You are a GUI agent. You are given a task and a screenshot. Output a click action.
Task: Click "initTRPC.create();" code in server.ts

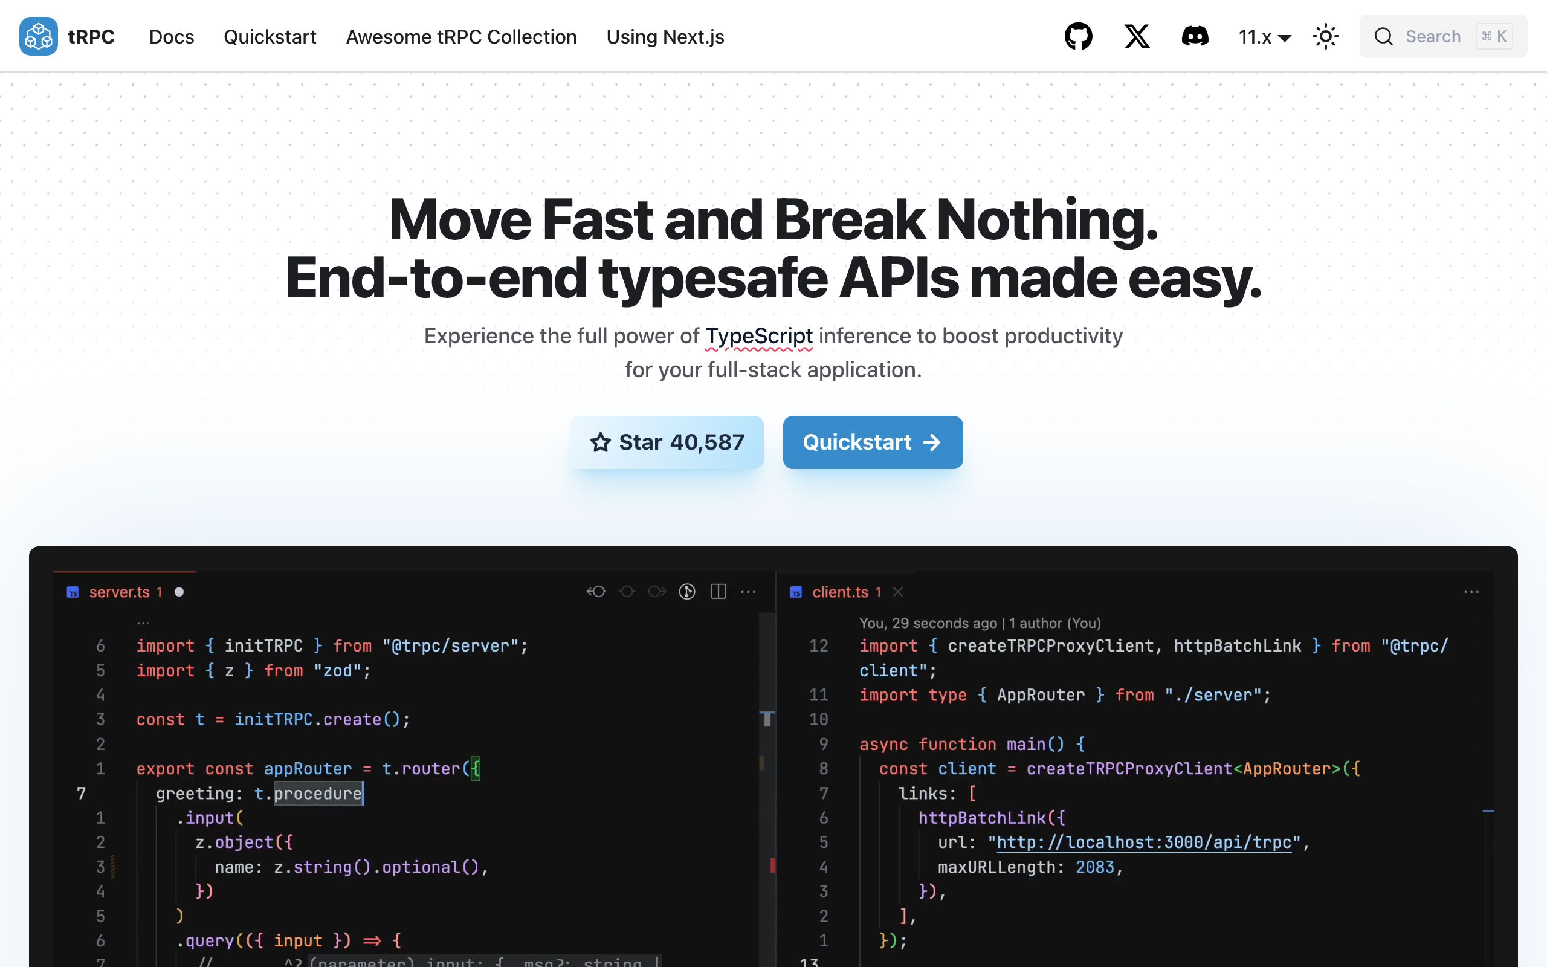322,719
